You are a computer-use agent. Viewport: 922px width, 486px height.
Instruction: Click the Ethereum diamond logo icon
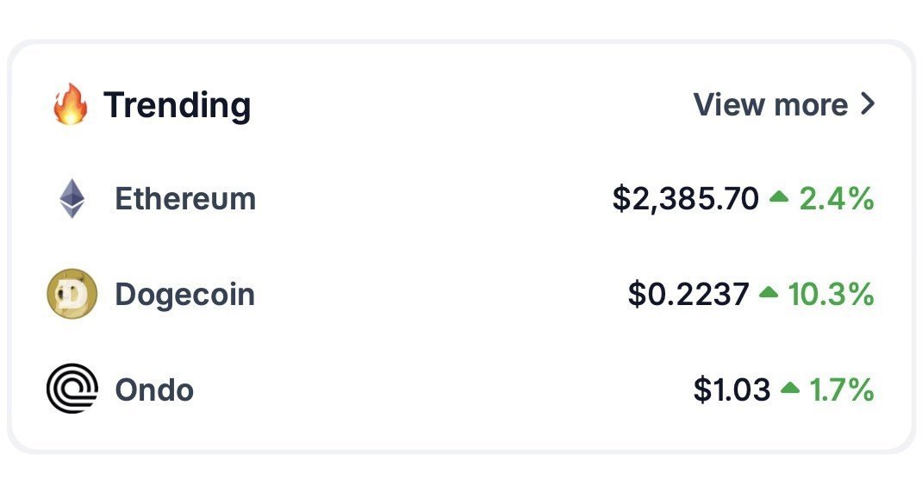(72, 198)
